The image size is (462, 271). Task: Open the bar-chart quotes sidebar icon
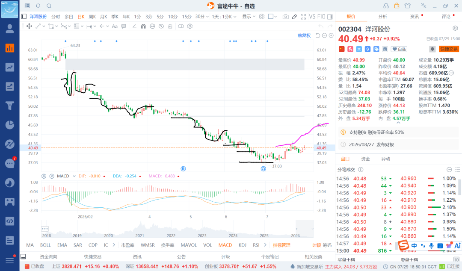[10, 48]
